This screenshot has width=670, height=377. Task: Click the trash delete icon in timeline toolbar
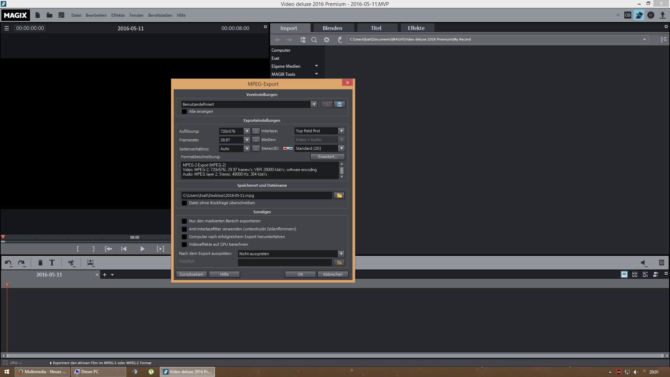click(x=40, y=263)
